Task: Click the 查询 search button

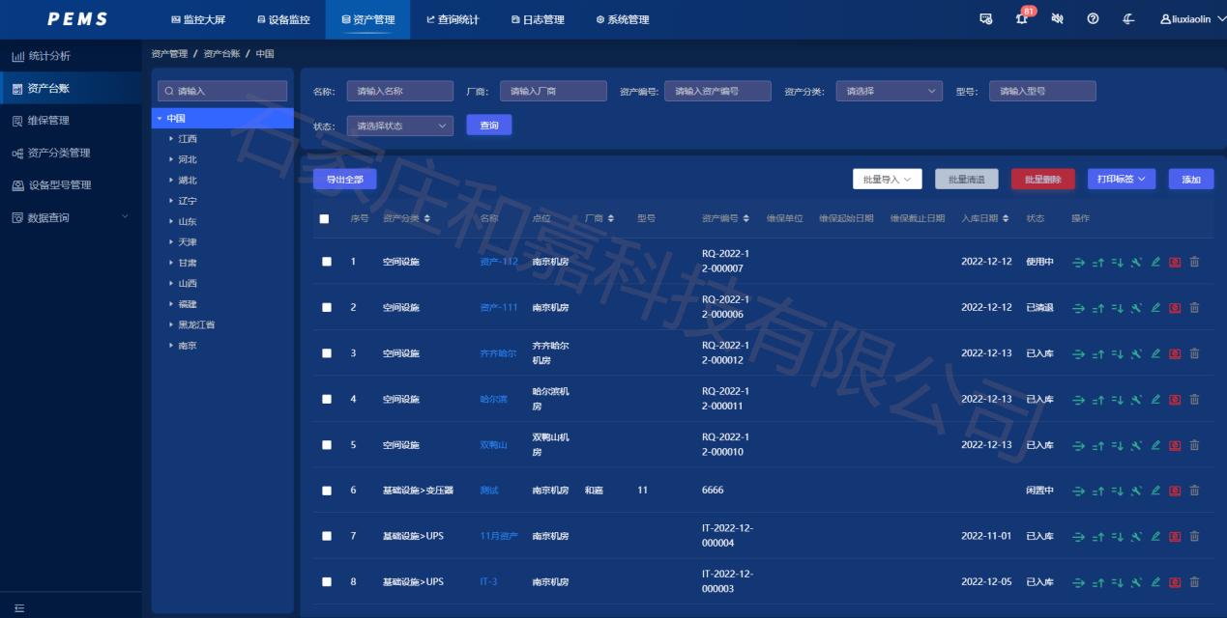Action: point(489,126)
